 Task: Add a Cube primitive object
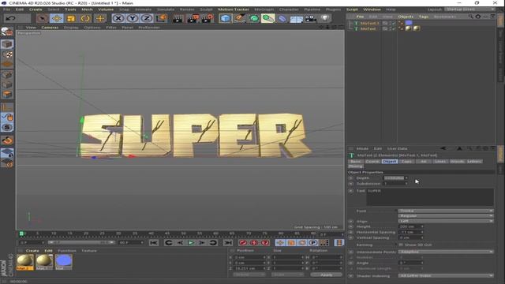225,18
